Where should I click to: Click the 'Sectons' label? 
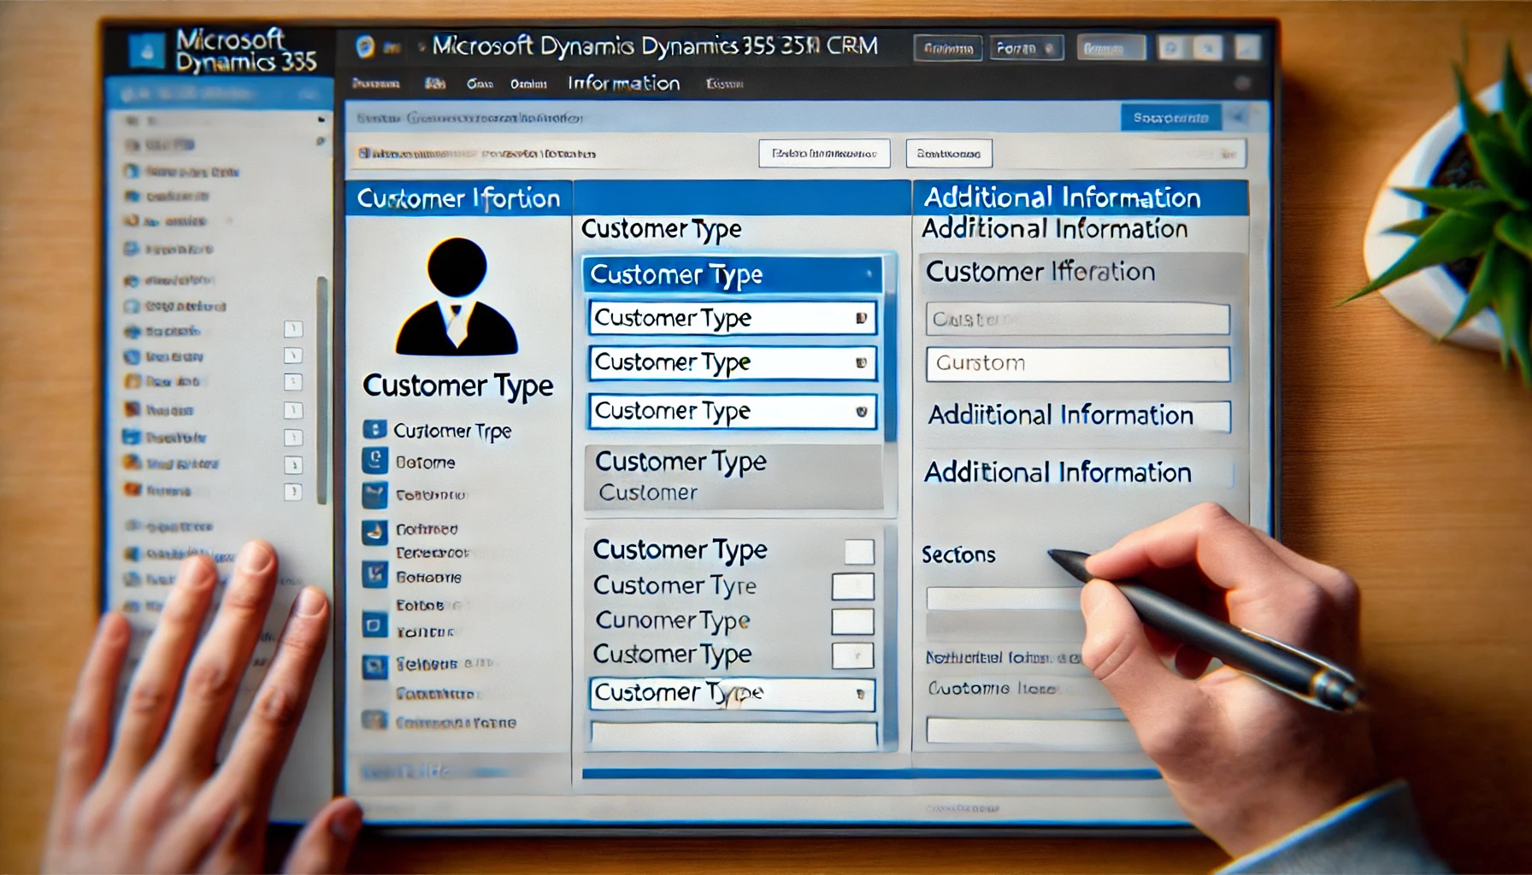(958, 555)
